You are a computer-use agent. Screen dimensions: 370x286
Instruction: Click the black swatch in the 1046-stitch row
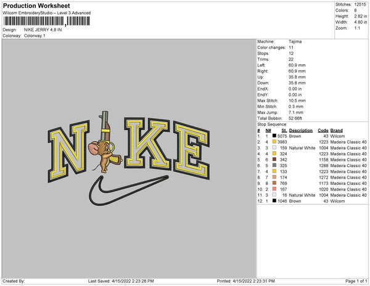274,201
